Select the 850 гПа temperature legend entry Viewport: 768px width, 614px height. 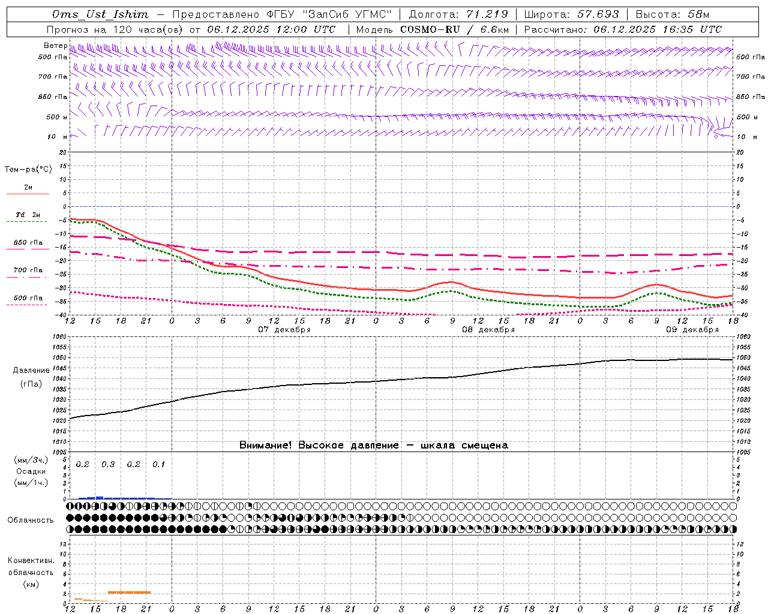tap(28, 243)
